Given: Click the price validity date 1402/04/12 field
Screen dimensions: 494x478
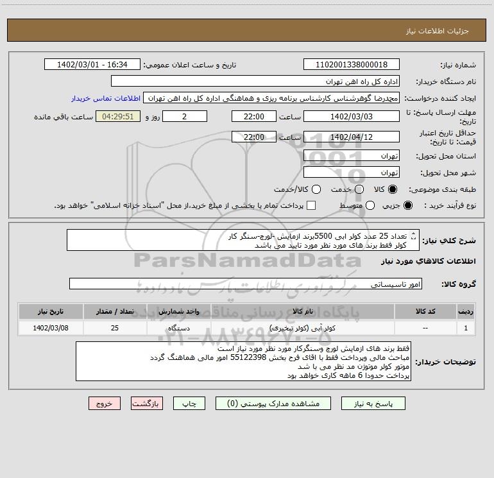Looking at the screenshot, I should (x=352, y=137).
